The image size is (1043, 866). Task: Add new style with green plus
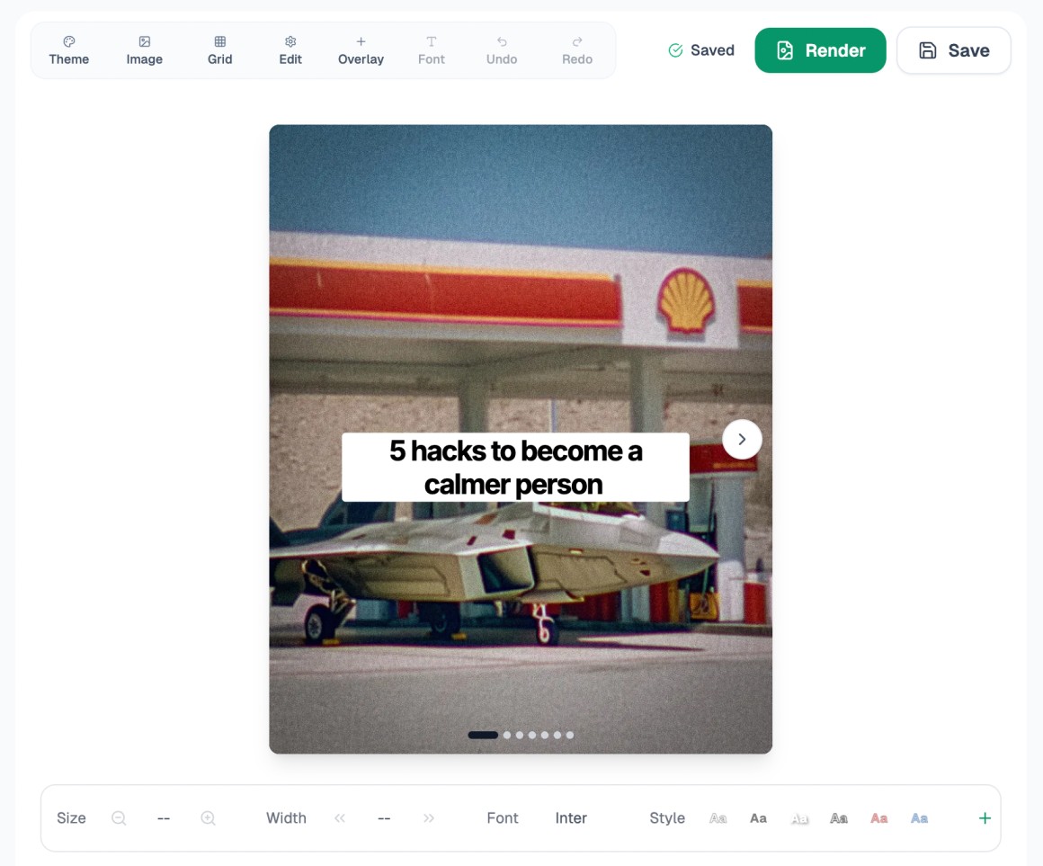[x=985, y=818]
